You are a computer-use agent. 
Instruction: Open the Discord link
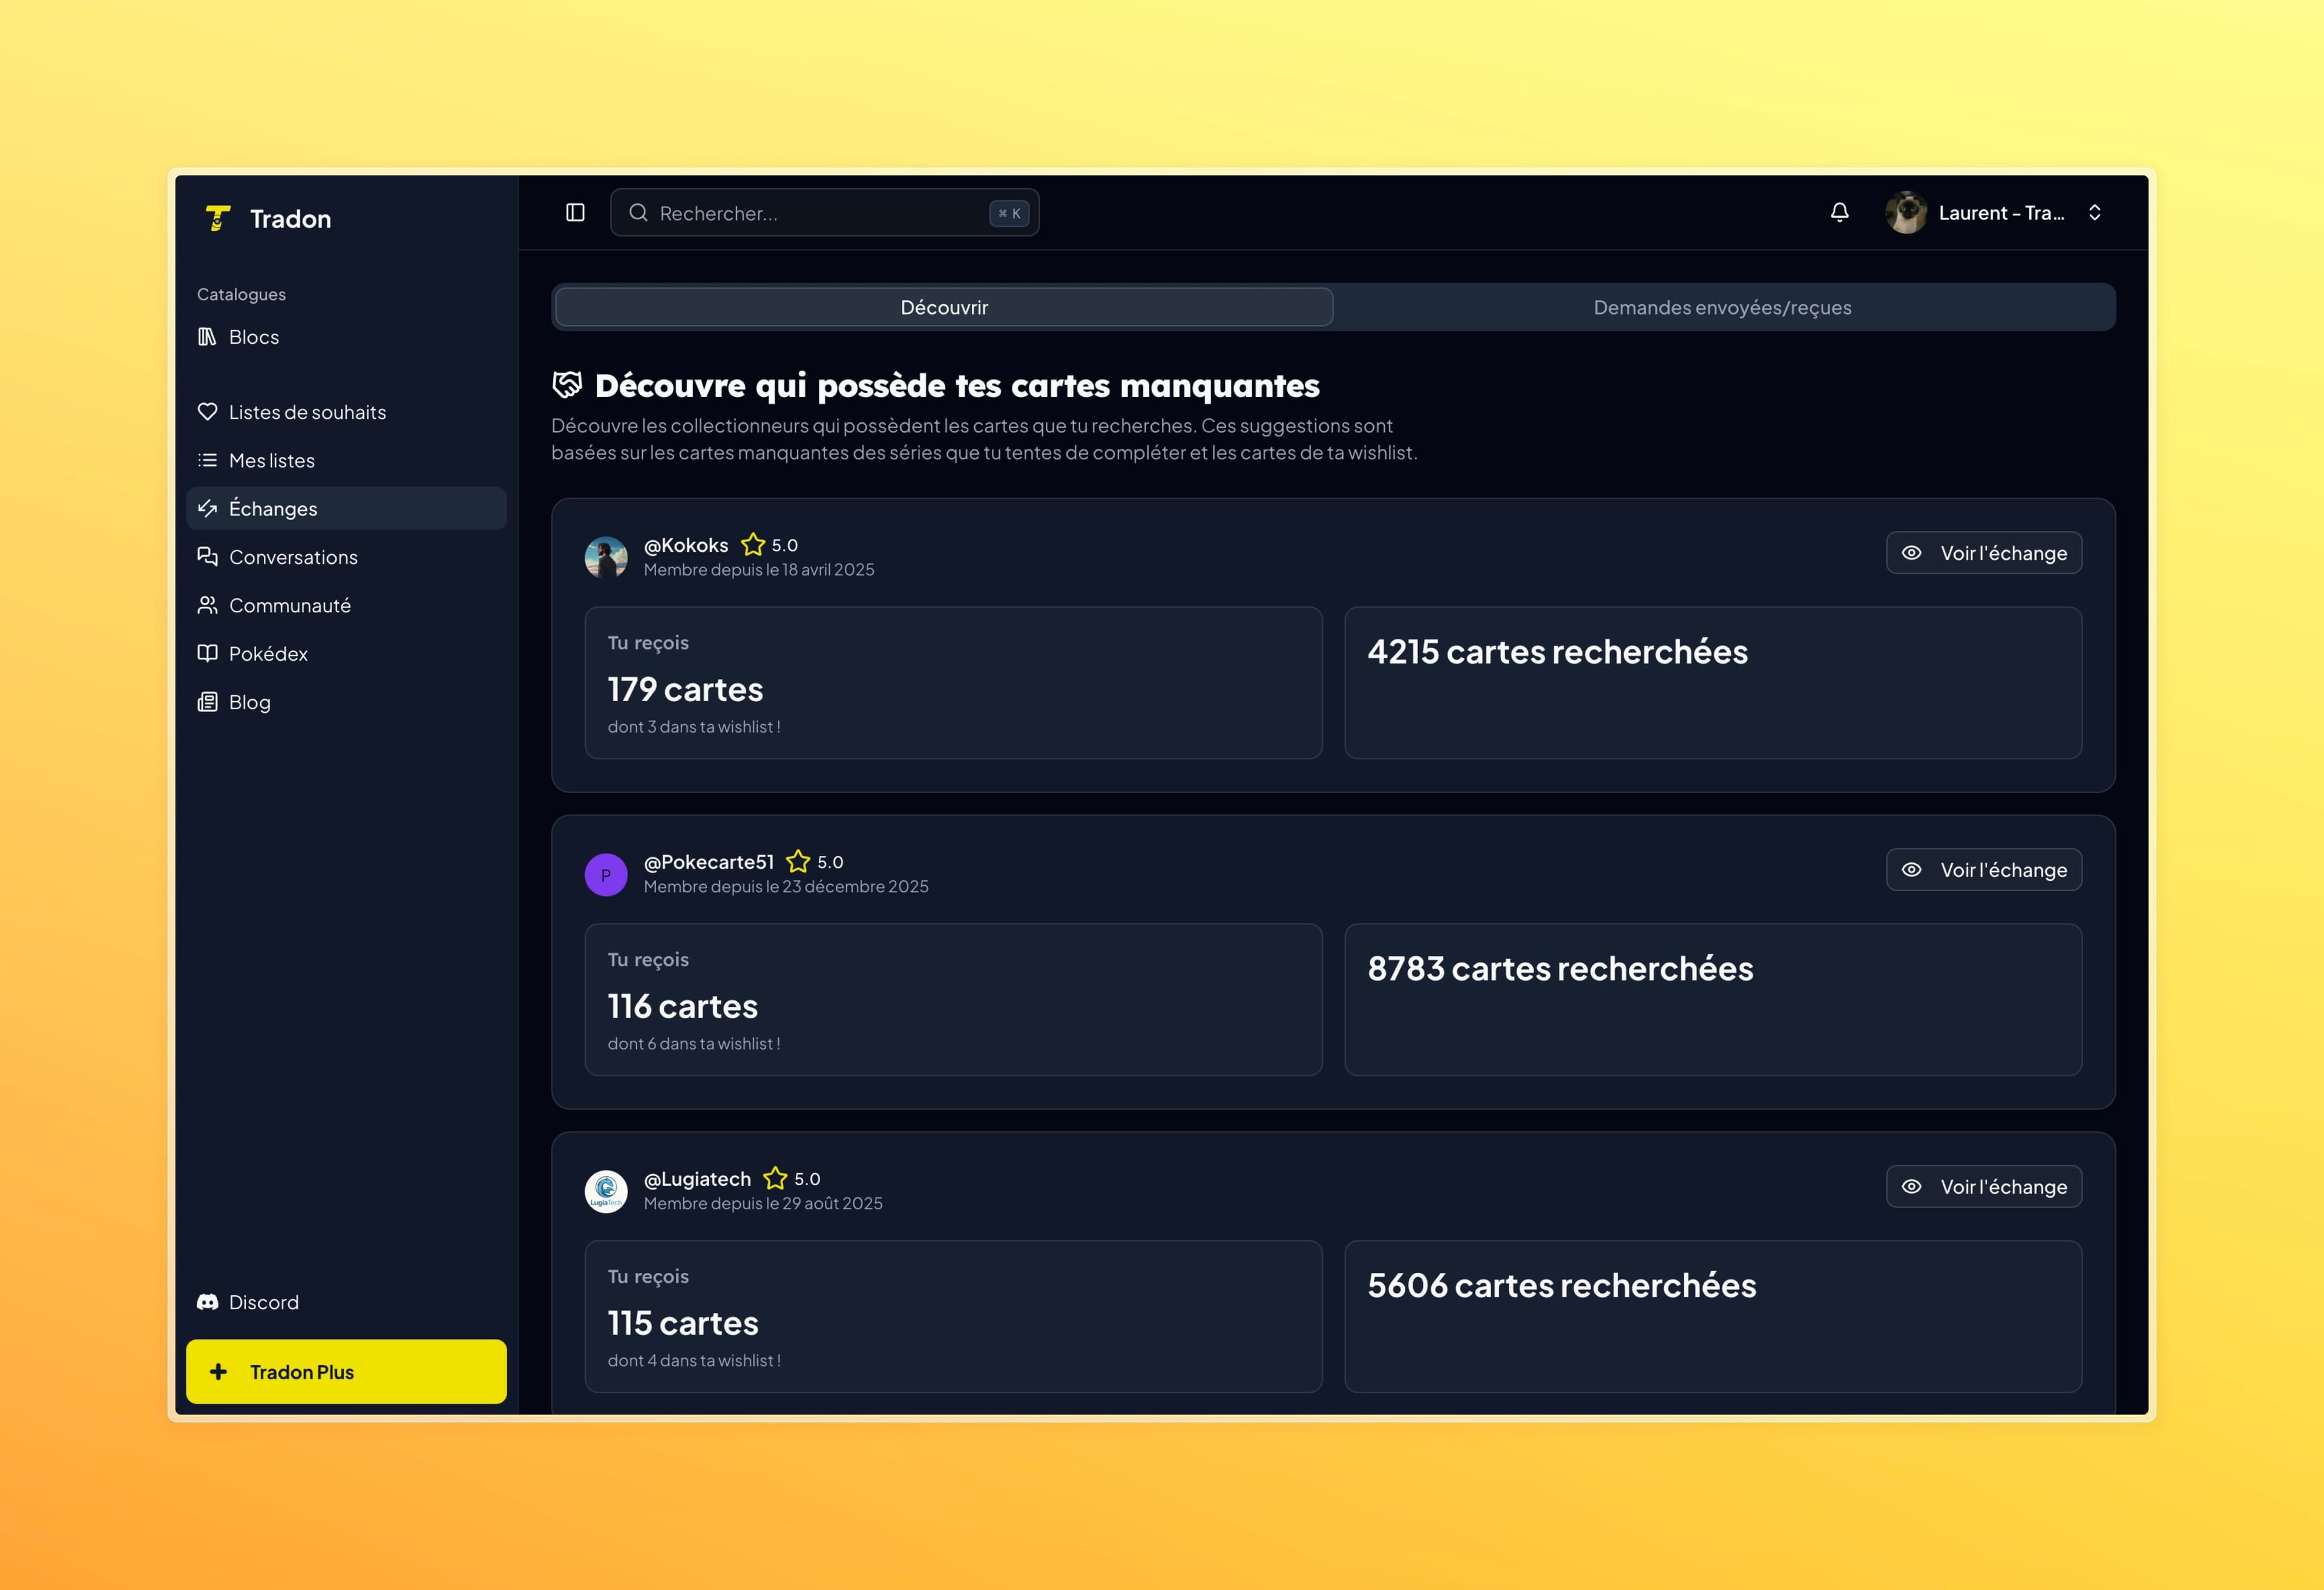tap(262, 1302)
